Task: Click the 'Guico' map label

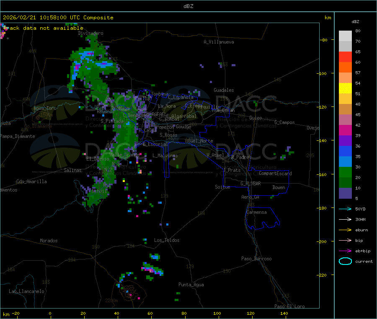Action: (256, 118)
